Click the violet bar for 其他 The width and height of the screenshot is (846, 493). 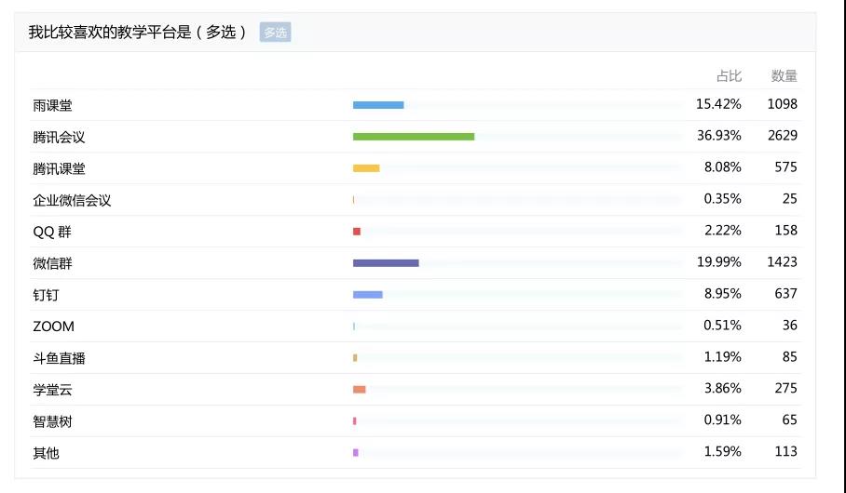coord(356,453)
